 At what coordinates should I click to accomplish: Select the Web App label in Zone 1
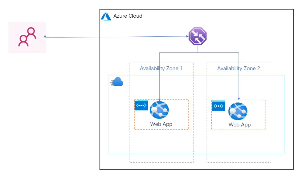161,124
